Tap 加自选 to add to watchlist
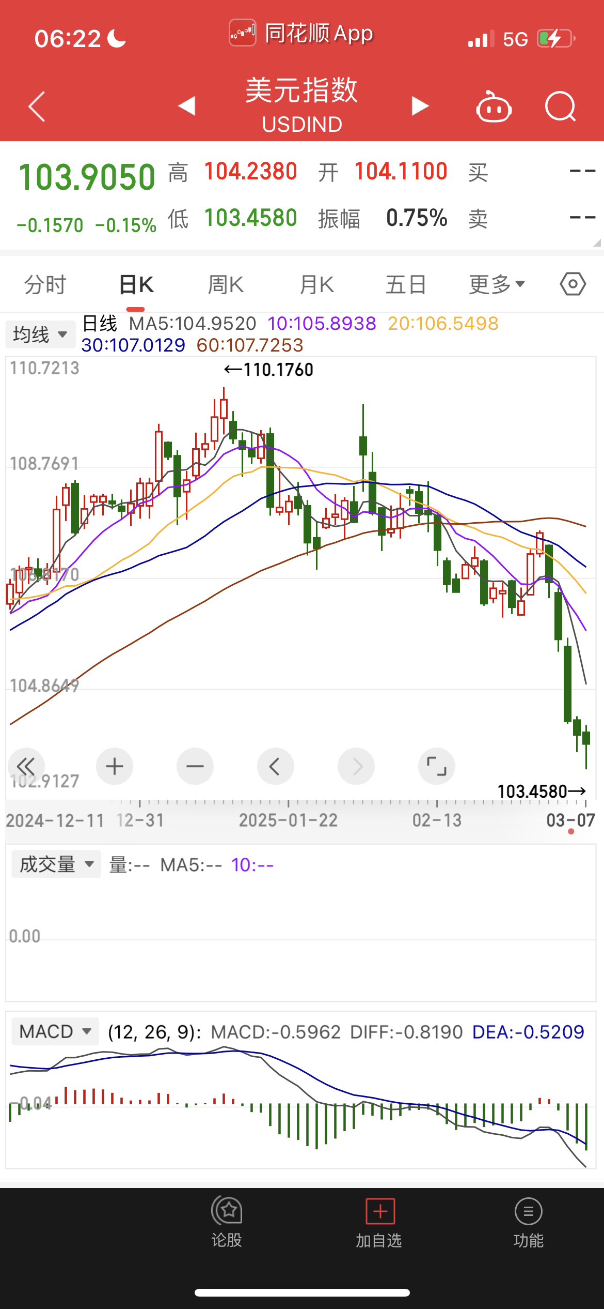Viewport: 604px width, 1309px height. (379, 1223)
